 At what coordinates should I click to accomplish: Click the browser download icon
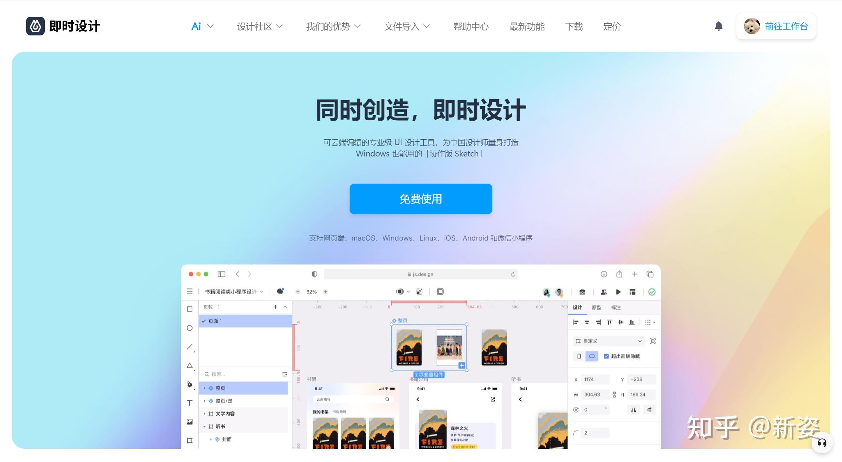pos(604,274)
